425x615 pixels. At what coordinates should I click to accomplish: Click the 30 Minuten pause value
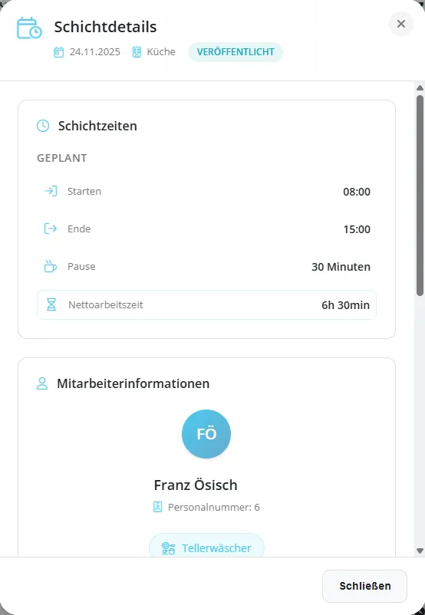click(341, 267)
